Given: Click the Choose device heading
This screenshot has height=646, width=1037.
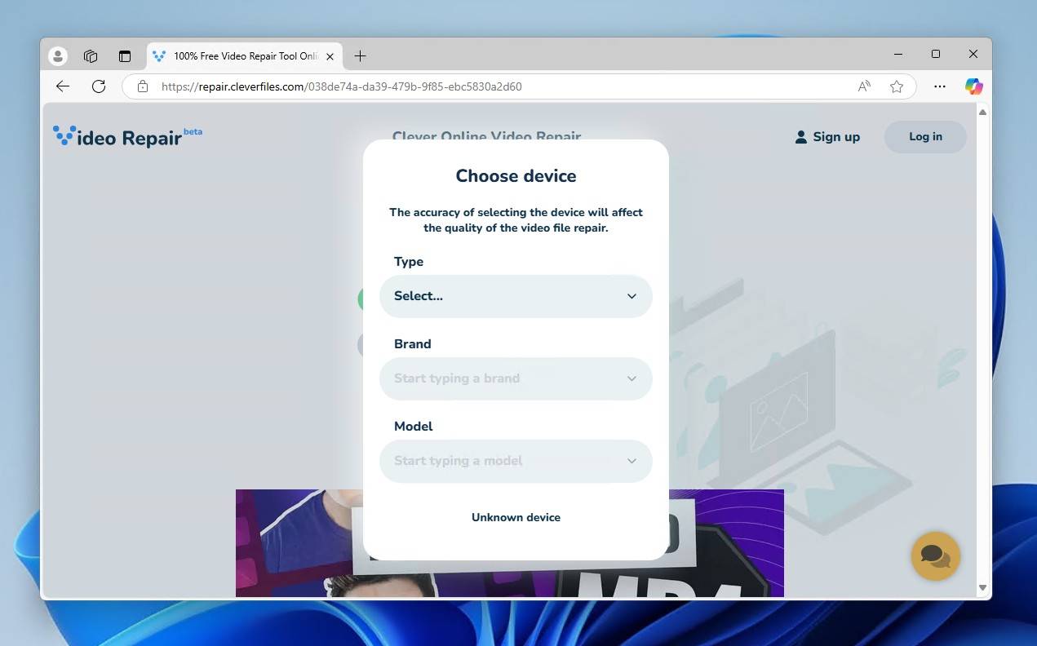Looking at the screenshot, I should (516, 176).
